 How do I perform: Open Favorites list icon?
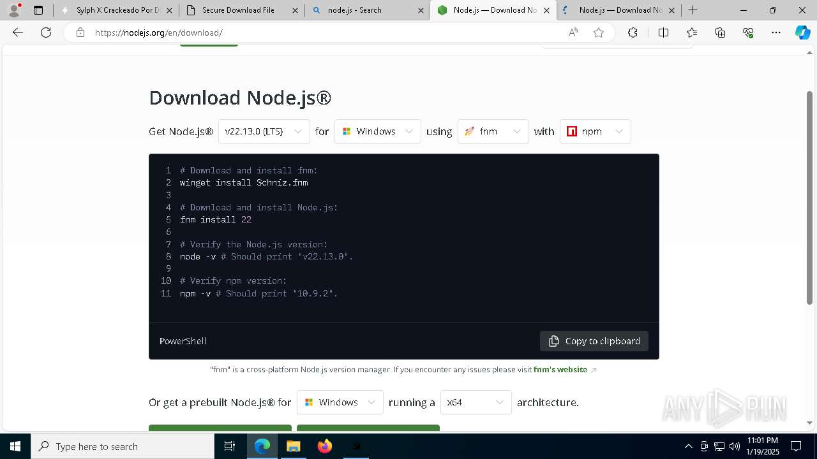[x=692, y=33]
